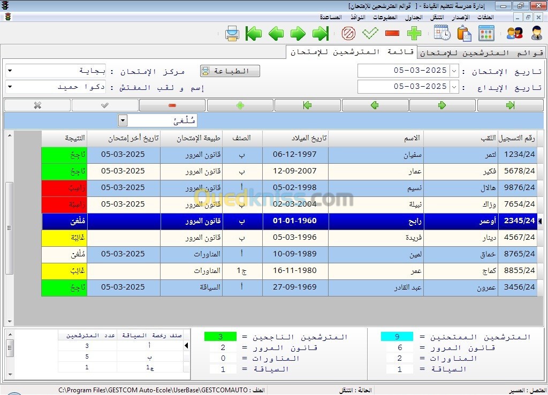Select the name cell عبد القادر
Image resolution: width=548 pixels, height=395 pixels.
click(376, 287)
